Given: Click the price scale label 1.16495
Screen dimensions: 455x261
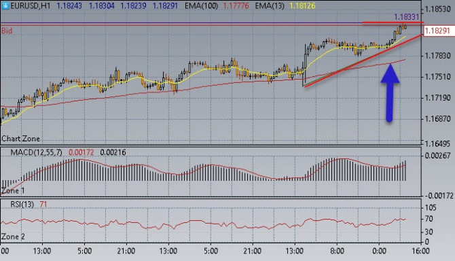Looking at the screenshot, I should pos(437,143).
